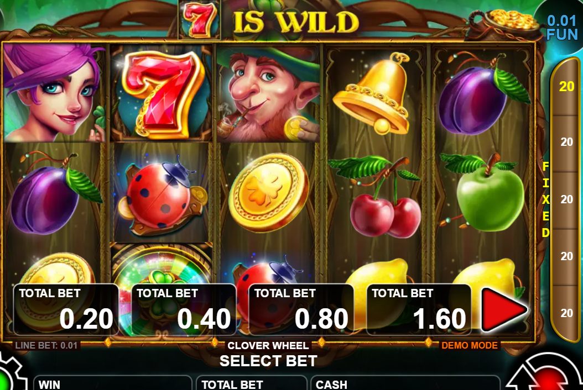Click the red arrow for more bets
This screenshot has width=583, height=390.
504,309
